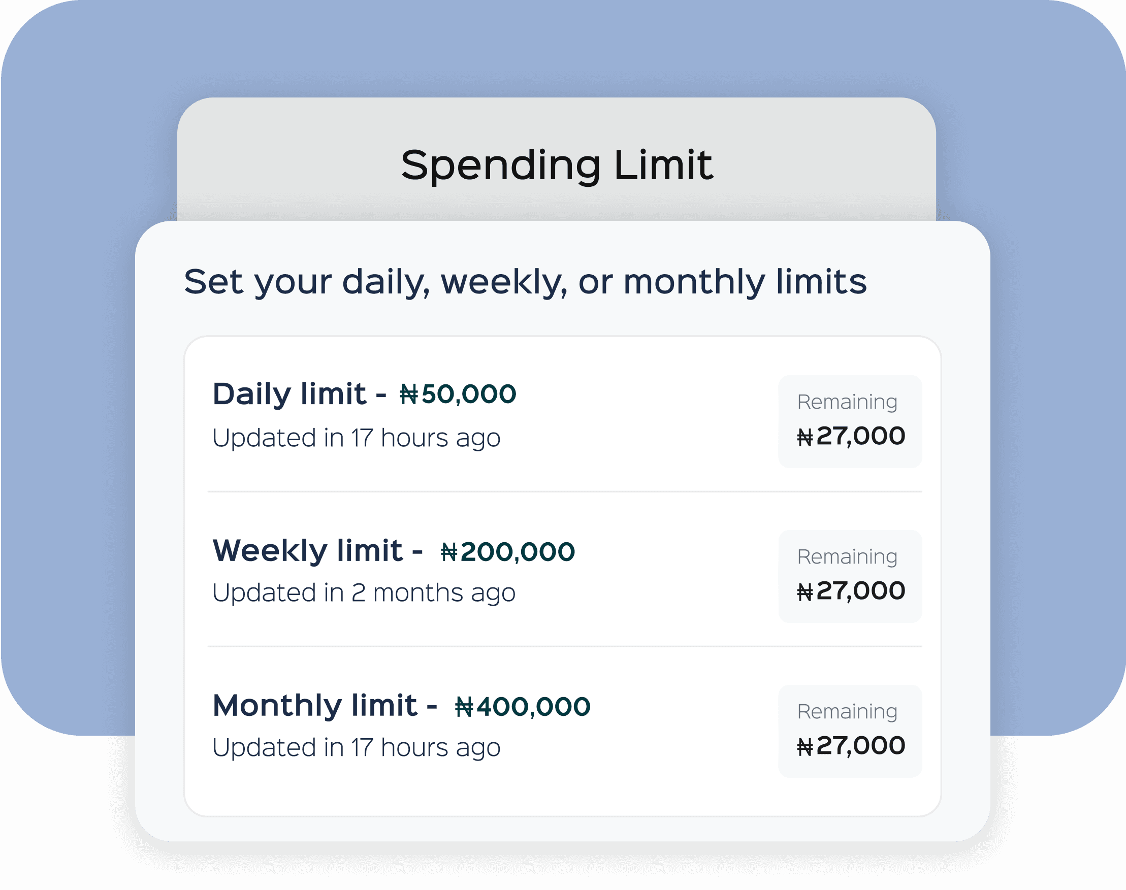Click 'Updated in 17 hours ago' under Daily limit
The image size is (1126, 890).
point(356,438)
